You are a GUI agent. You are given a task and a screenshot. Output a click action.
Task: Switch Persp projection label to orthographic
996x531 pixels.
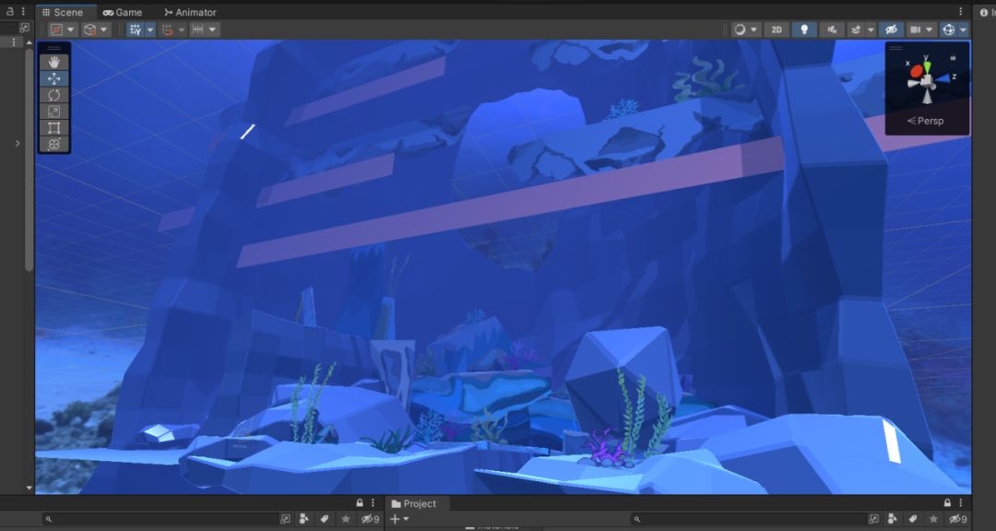click(x=926, y=121)
